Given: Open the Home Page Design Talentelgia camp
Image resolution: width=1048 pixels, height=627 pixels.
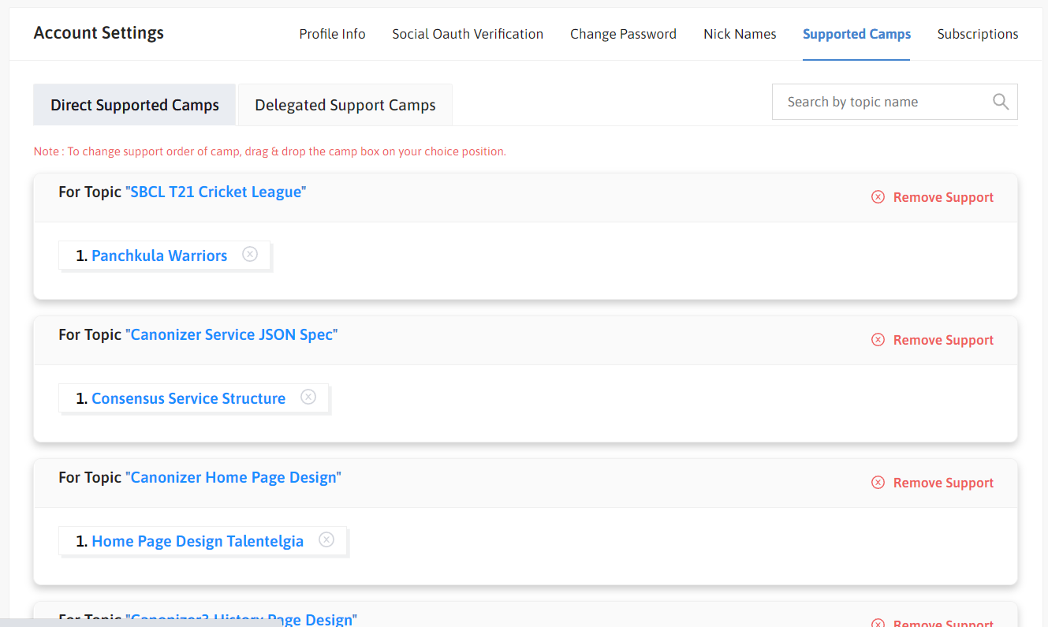Looking at the screenshot, I should (x=197, y=540).
